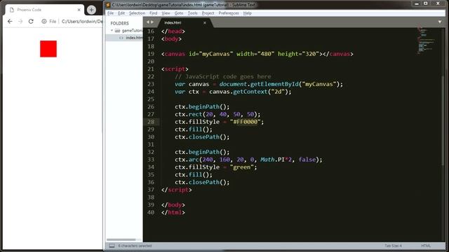The height and width of the screenshot is (252, 449).
Task: Open the Find menu
Action: pos(153,13)
